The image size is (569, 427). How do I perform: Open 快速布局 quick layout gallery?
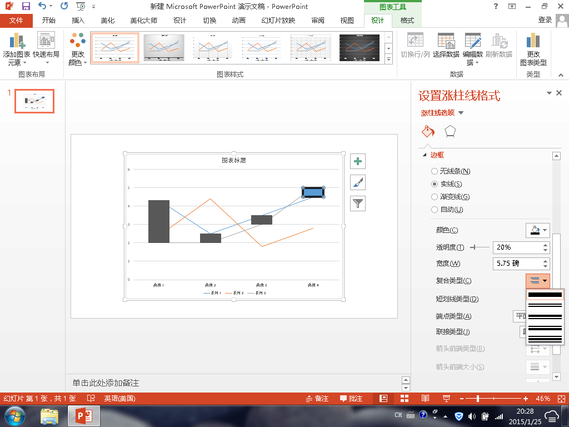[x=46, y=49]
